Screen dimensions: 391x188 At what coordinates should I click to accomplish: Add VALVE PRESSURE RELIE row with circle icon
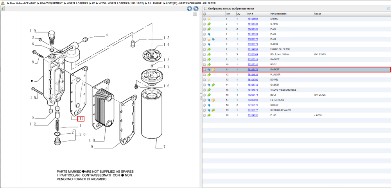(x=204, y=90)
